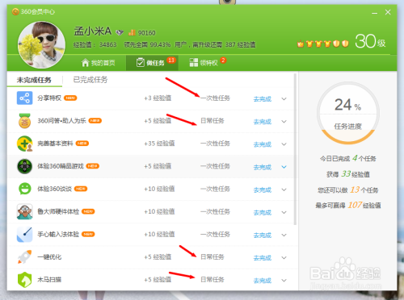The width and height of the screenshot is (404, 300).
Task: Click 去完成 for 一键优化
Action: point(263,258)
